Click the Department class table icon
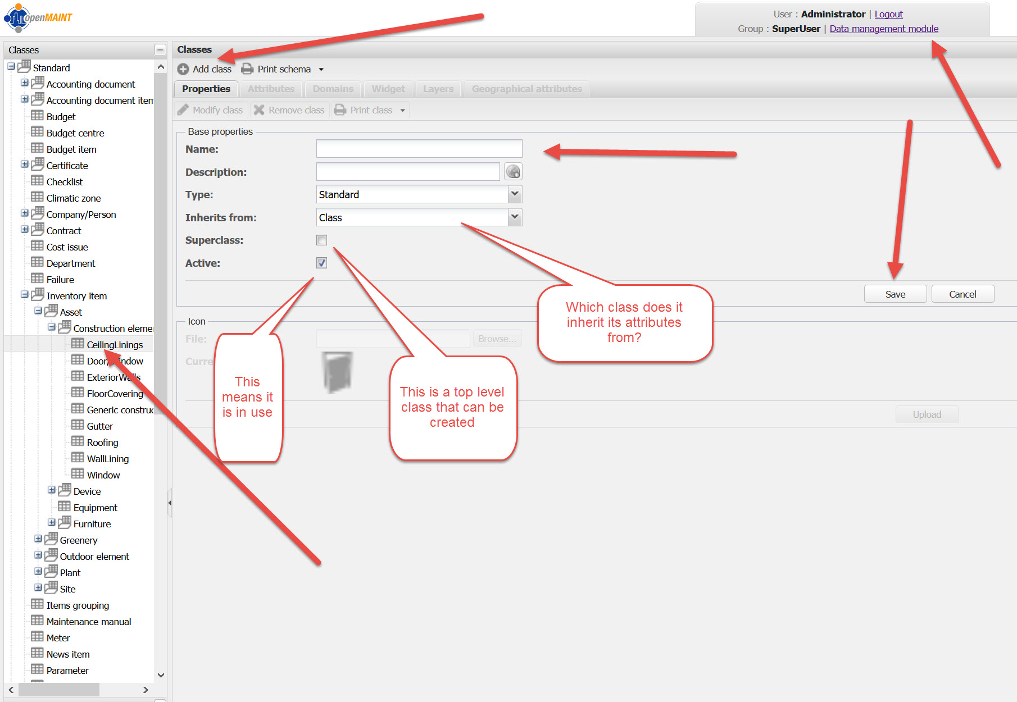This screenshot has width=1017, height=702. (x=37, y=263)
